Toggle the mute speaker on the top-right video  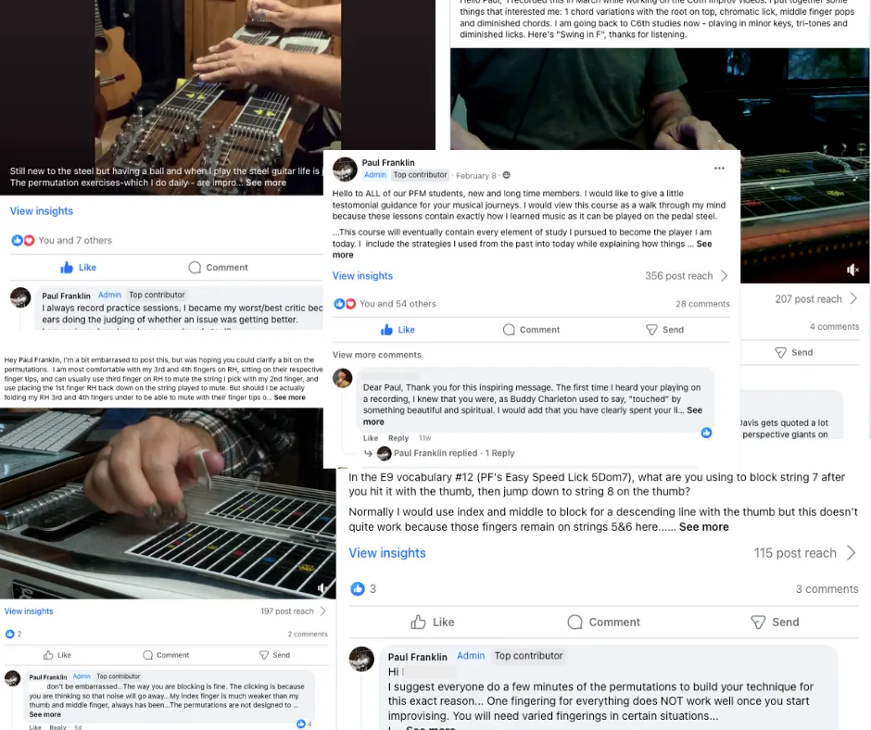852,270
